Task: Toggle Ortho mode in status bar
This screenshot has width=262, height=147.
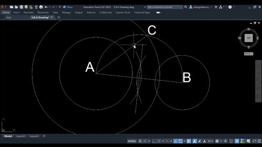Action: coord(154,141)
